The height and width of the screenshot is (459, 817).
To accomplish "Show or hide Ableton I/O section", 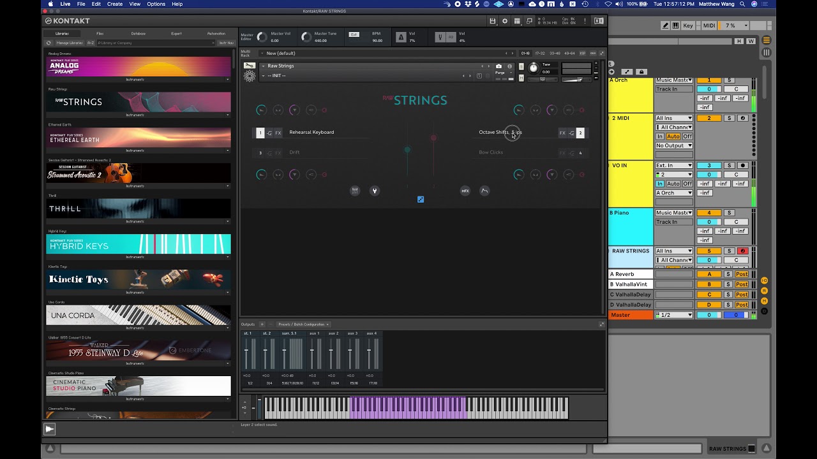I will [x=764, y=280].
